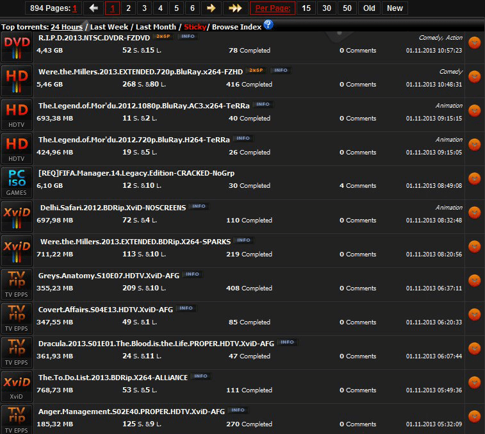Download Delhi.Safari via orange arrow
The image size is (485, 434).
pyautogui.click(x=474, y=213)
